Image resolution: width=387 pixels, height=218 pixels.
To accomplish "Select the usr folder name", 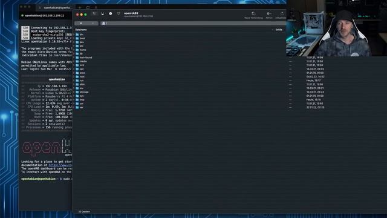I will pyautogui.click(x=82, y=104).
